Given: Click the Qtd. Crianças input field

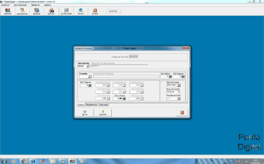Looking at the screenshot, I should [x=177, y=76].
